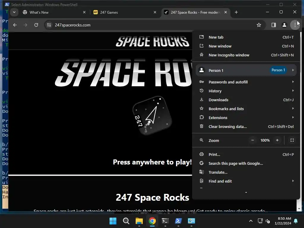The height and width of the screenshot is (228, 304).
Task: Open Windows taskbar search
Action: point(126,221)
